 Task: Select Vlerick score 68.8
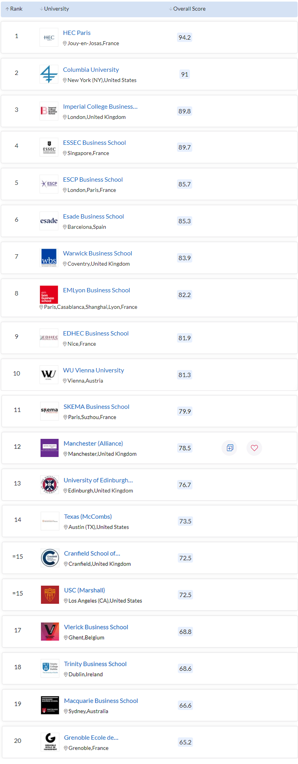coord(185,632)
